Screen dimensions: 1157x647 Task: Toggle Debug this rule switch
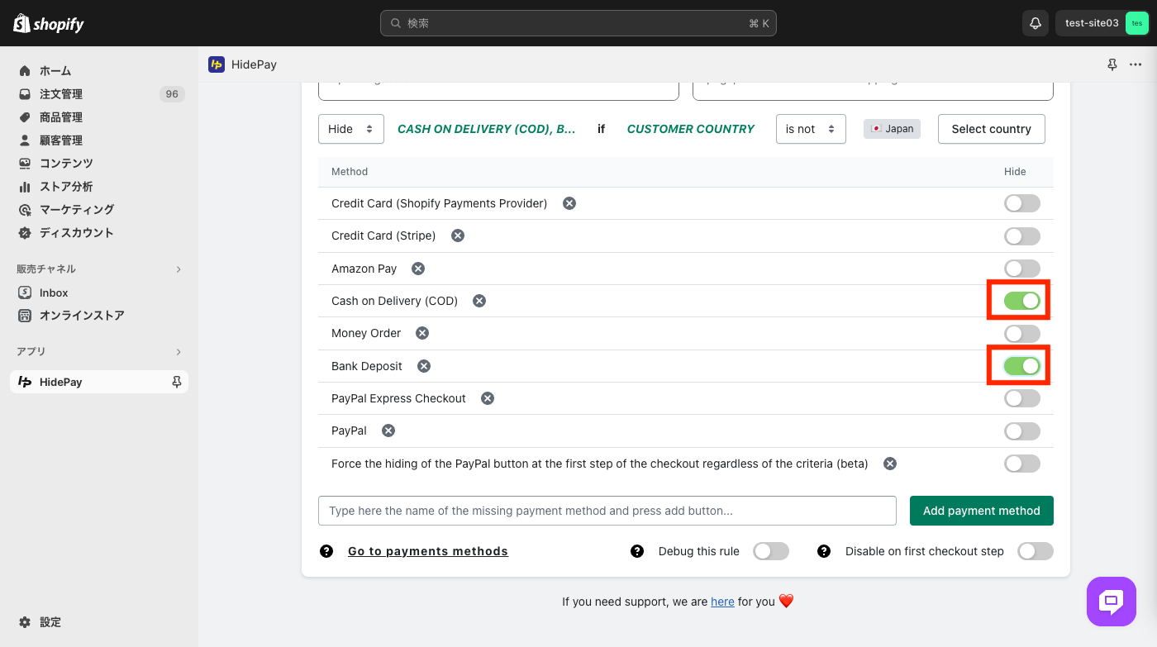(x=771, y=551)
